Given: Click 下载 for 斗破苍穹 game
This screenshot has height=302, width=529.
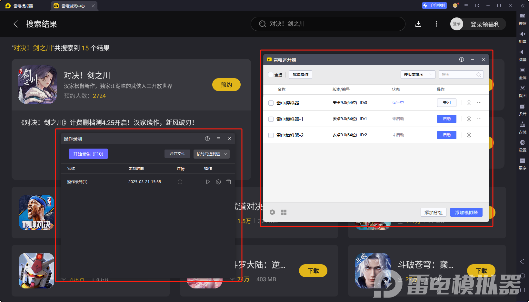Looking at the screenshot, I should pos(481,271).
